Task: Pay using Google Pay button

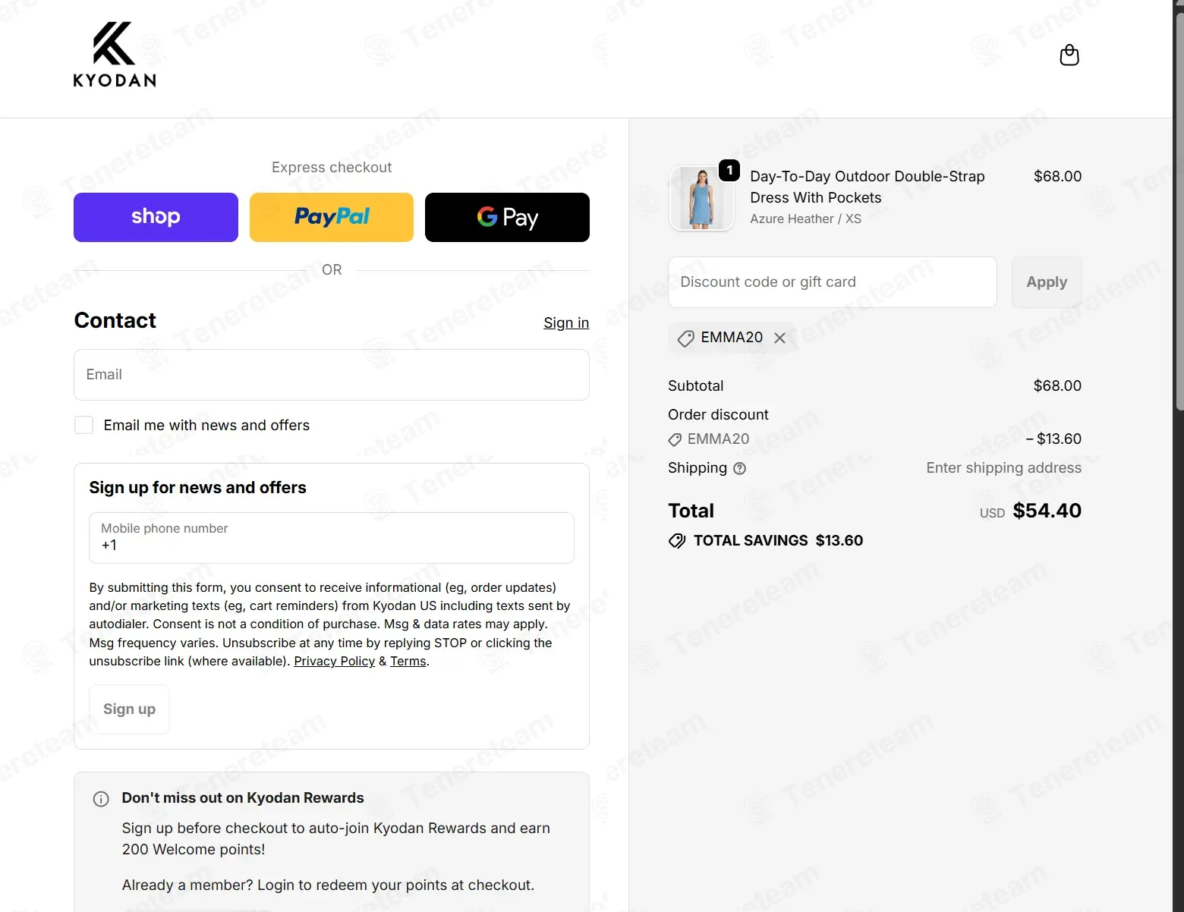Action: (507, 217)
